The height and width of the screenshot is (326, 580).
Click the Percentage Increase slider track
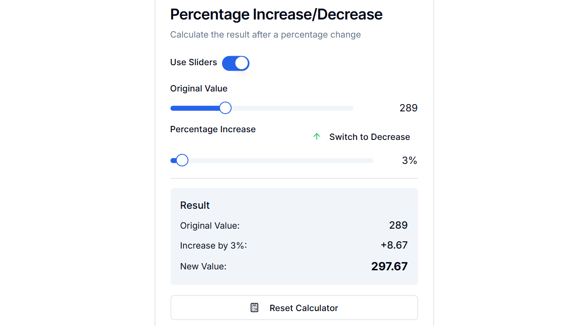tap(295, 160)
